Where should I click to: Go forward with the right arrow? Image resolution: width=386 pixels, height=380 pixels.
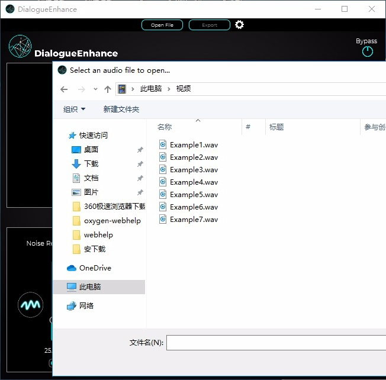(x=81, y=89)
